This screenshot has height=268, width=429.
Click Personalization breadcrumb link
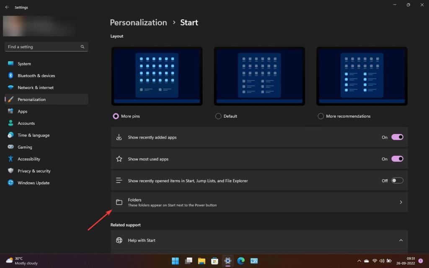click(x=138, y=23)
